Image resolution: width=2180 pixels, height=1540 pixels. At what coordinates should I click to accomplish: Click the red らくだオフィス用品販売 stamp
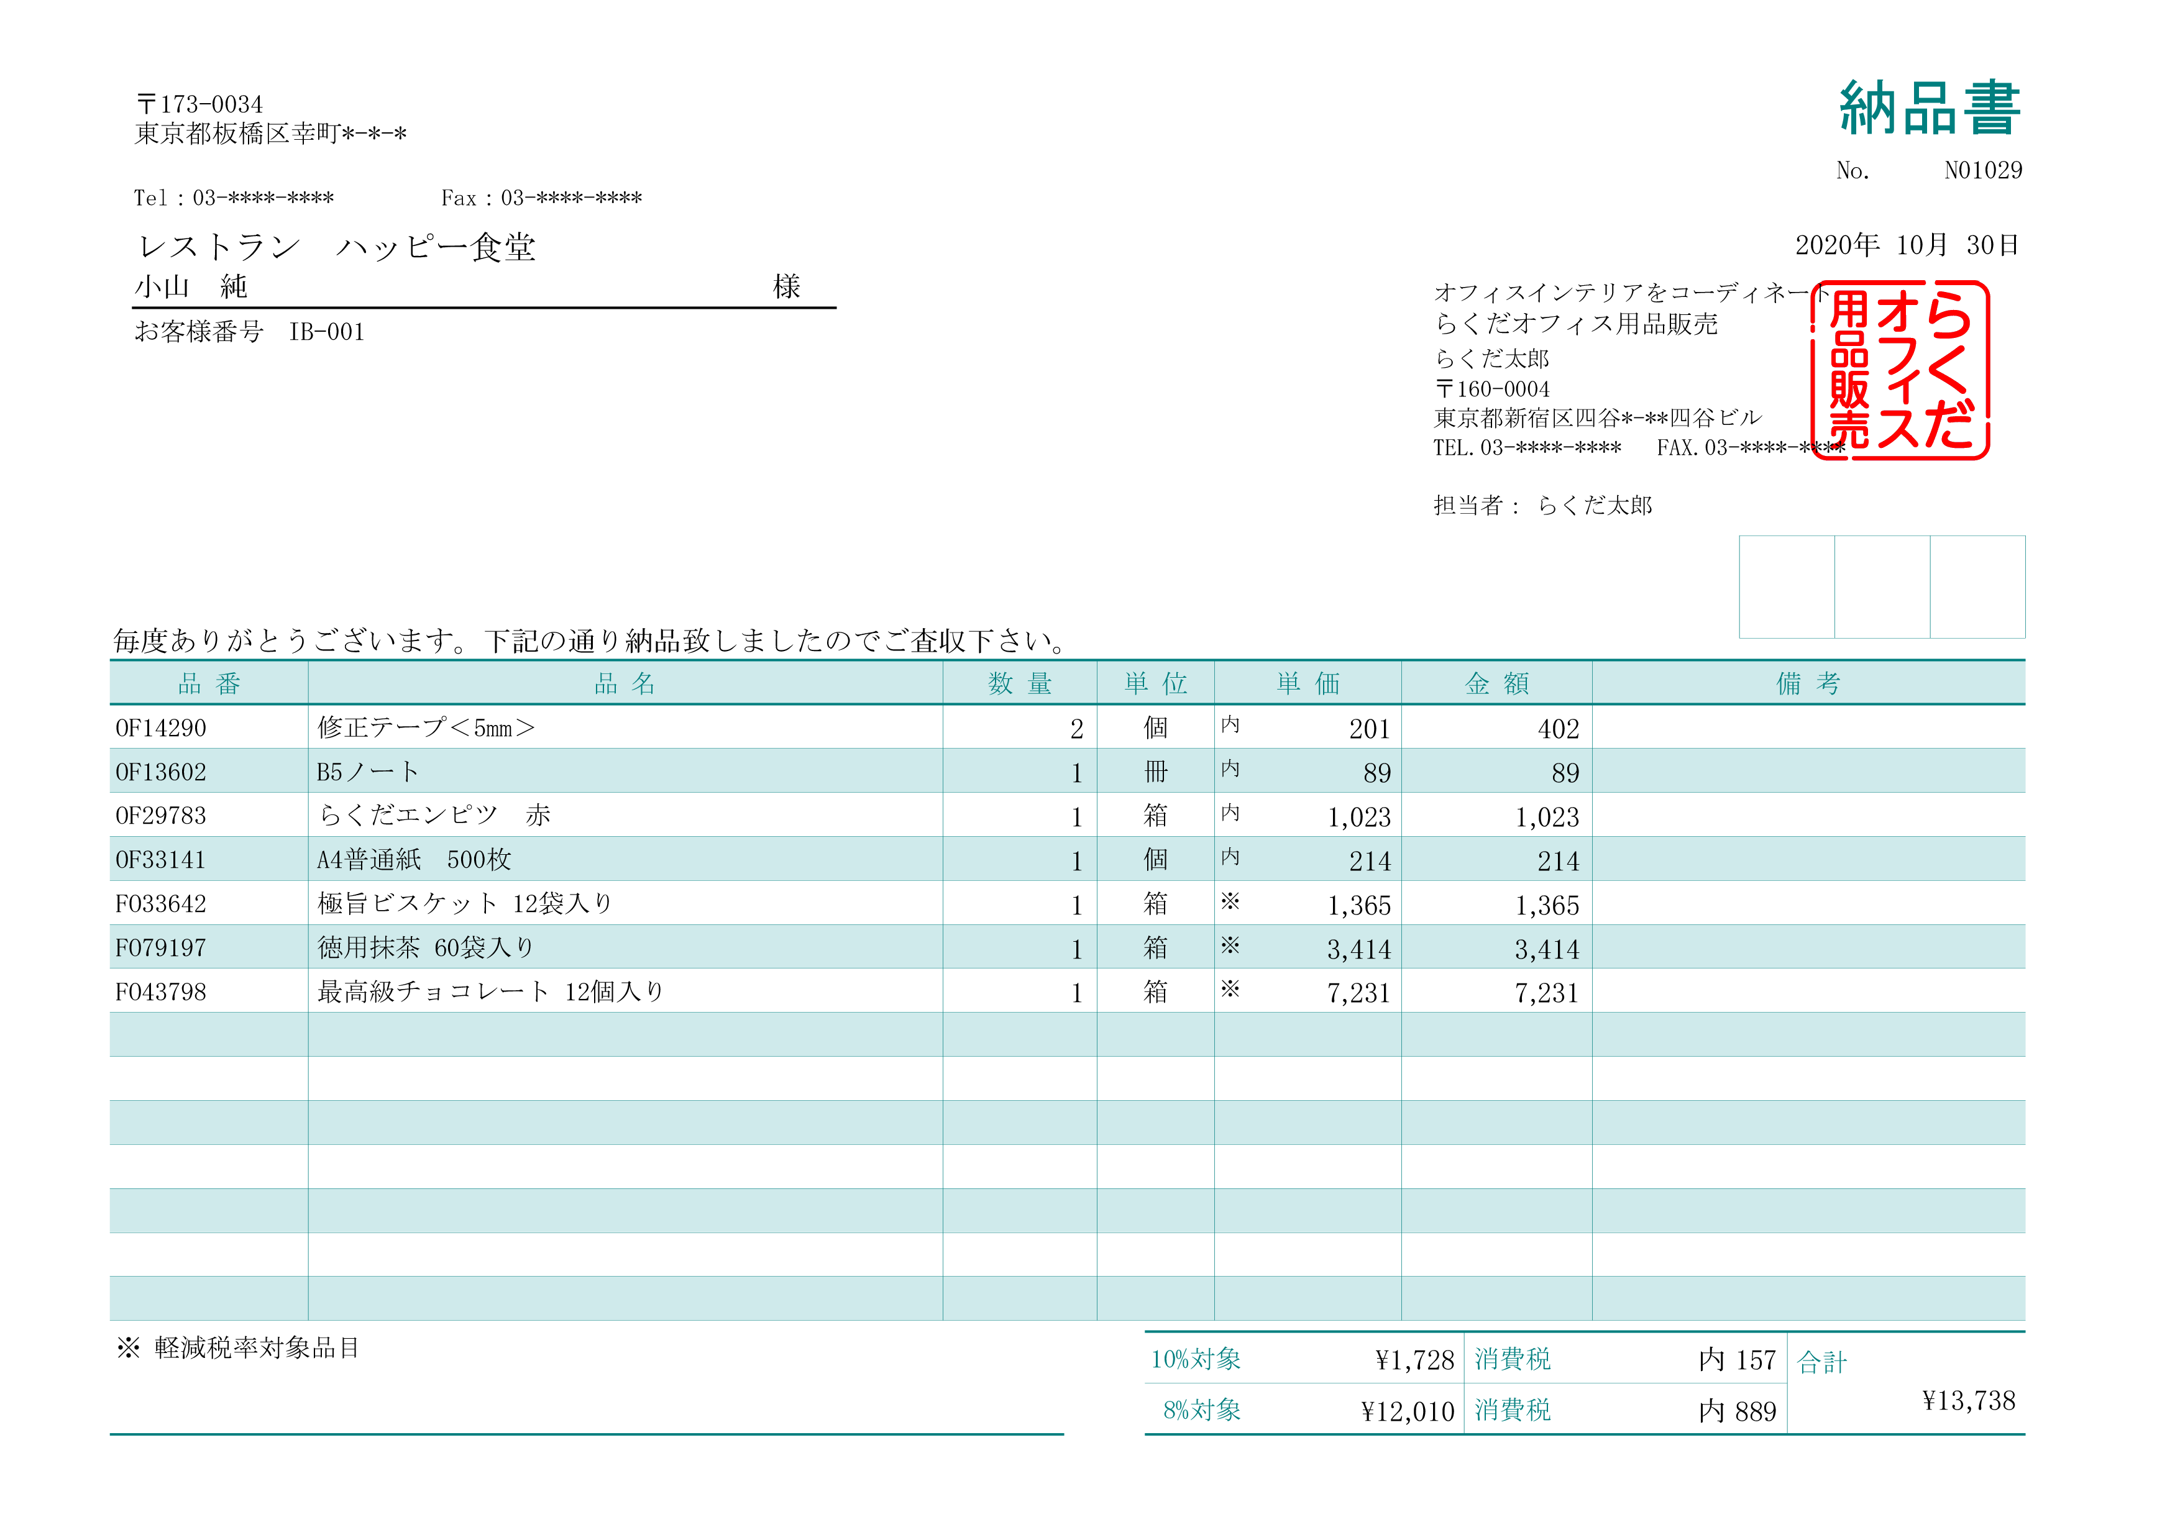[1901, 371]
